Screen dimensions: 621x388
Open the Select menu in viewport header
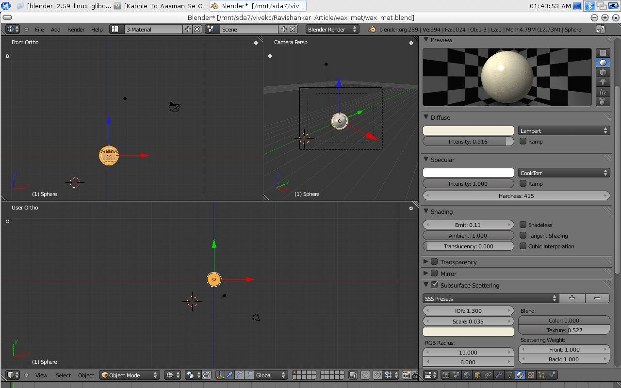pyautogui.click(x=63, y=375)
